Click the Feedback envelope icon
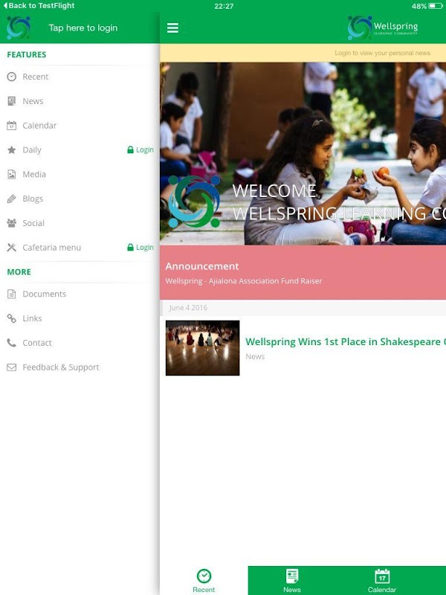 (12, 367)
